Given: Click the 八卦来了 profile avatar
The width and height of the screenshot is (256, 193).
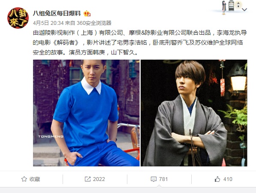Looking at the screenshot, I should (18, 18).
